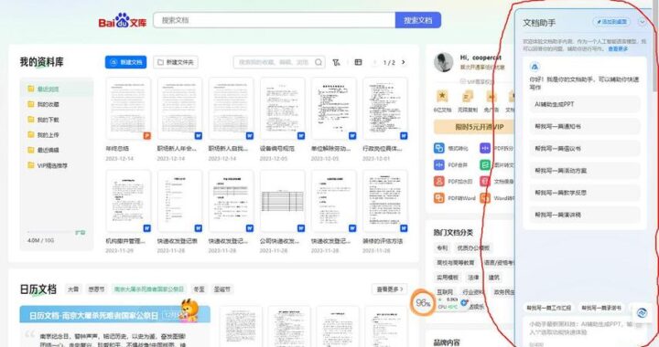The image size is (659, 347).
Task: Select the 大雪 calendar tab
Action: 73,289
